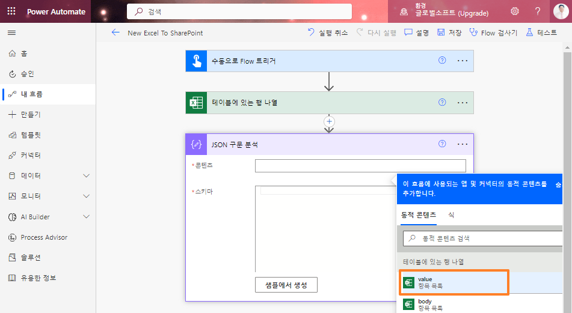Click the environment picker icon
This screenshot has height=313, width=572.
(404, 11)
